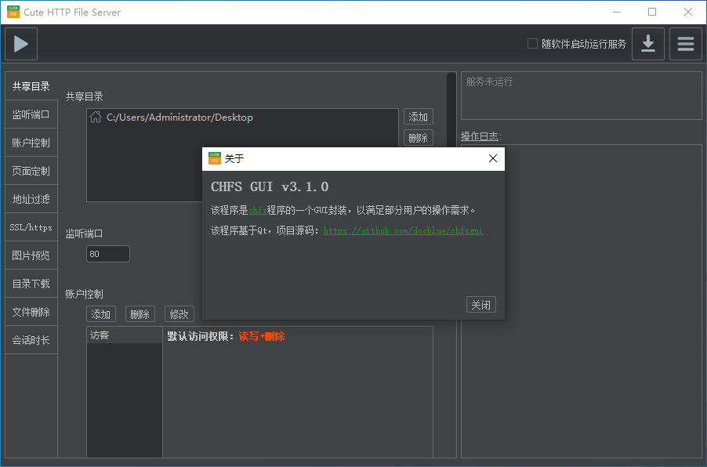Click the home icon of Desktop directory

coord(96,118)
